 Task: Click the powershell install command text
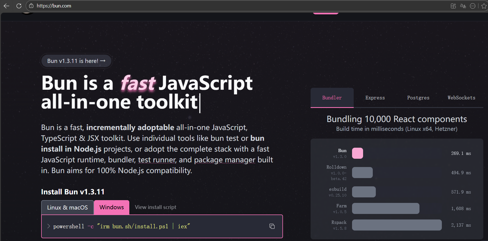click(x=122, y=226)
